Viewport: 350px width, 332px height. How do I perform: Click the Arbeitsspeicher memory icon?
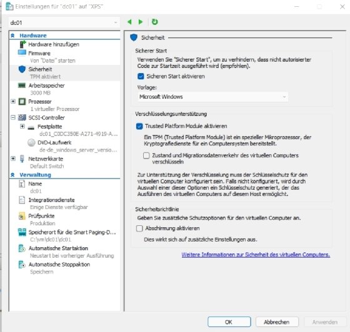tap(22, 85)
